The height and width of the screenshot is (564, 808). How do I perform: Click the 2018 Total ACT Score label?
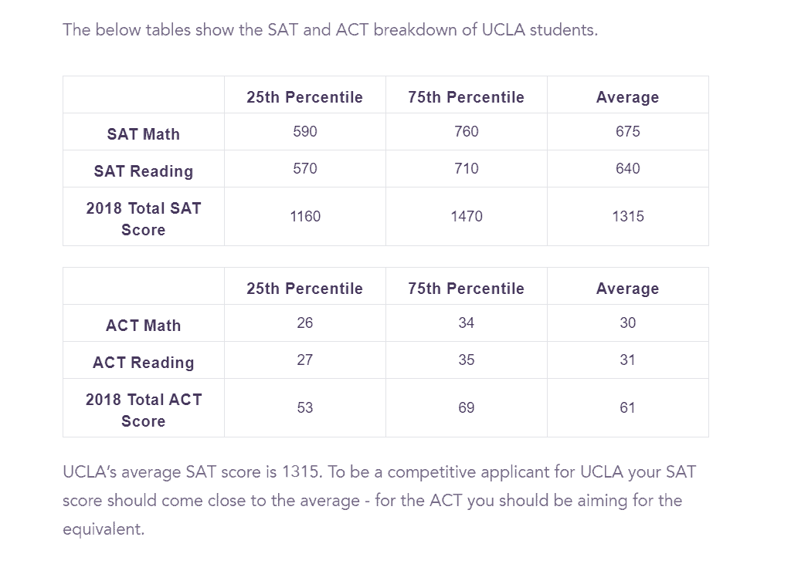coord(143,410)
